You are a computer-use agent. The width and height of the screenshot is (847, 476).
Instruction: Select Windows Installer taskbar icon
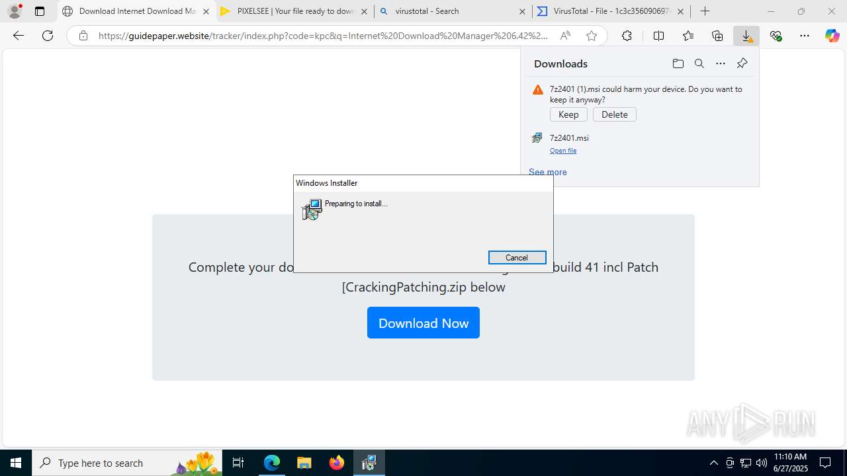(369, 463)
